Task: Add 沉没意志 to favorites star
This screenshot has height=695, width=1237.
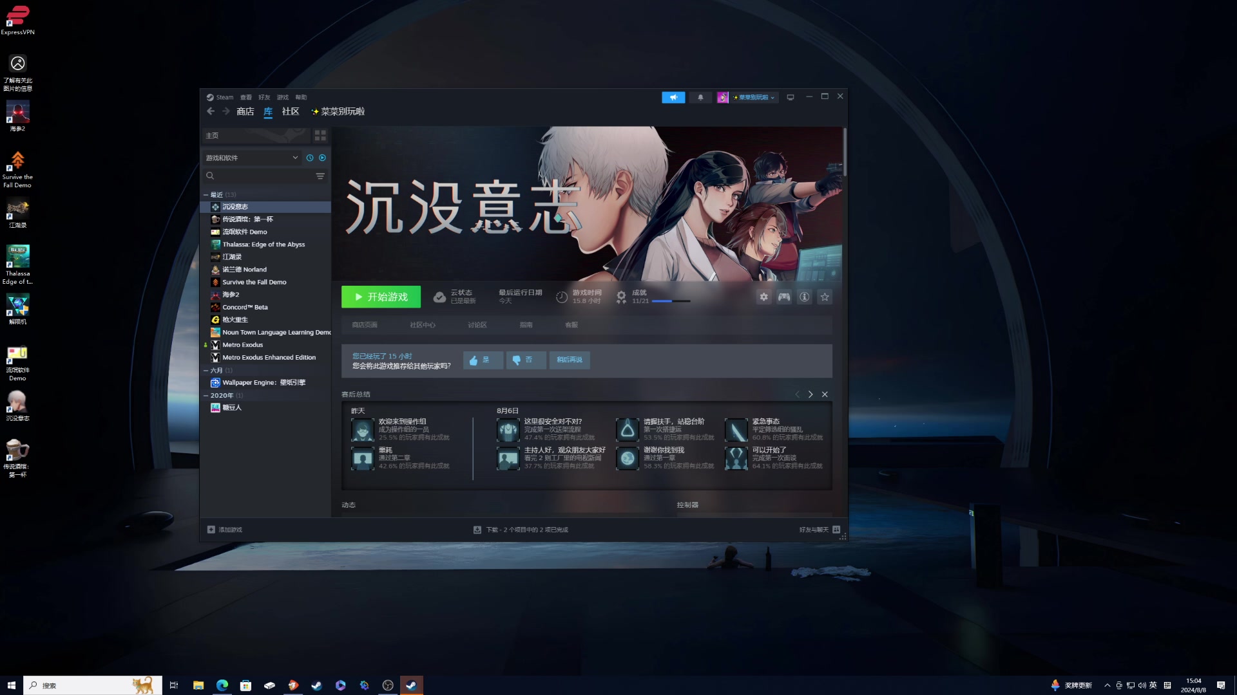Action: (x=825, y=297)
